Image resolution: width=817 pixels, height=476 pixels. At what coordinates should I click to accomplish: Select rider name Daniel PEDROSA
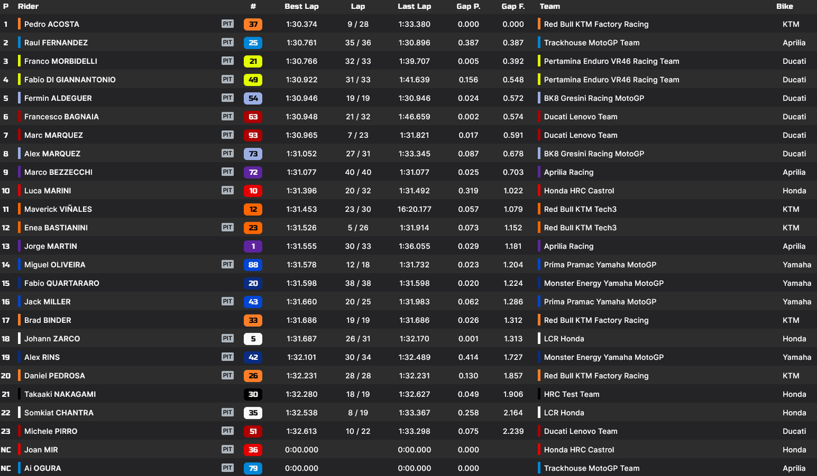coord(54,376)
